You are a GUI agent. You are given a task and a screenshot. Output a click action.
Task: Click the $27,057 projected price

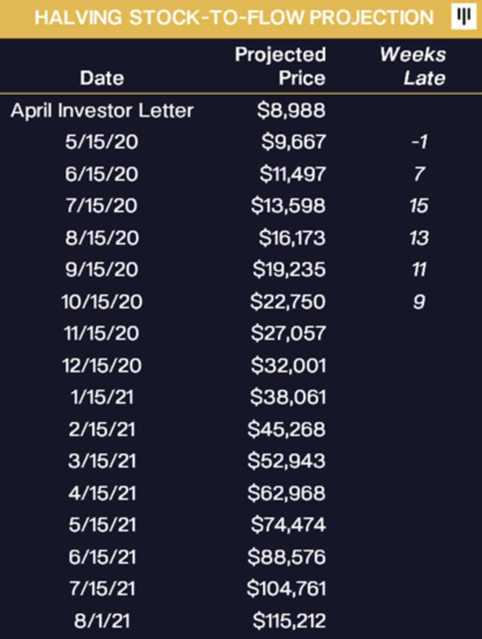pos(288,333)
